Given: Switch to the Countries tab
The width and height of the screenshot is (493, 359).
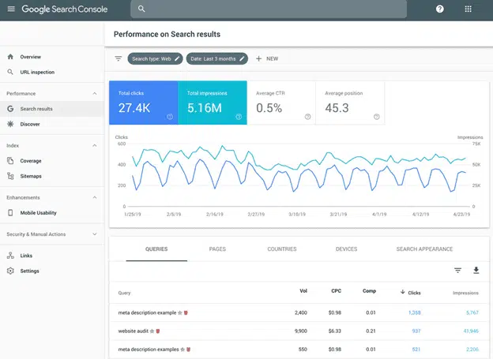Looking at the screenshot, I should tap(282, 249).
